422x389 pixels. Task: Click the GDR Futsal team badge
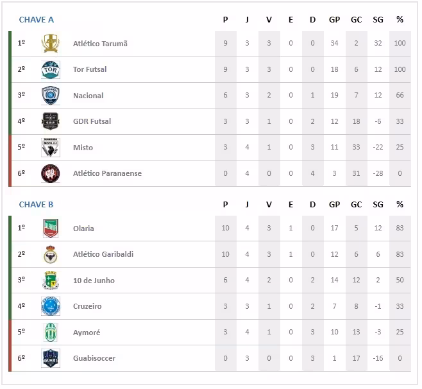click(x=50, y=121)
